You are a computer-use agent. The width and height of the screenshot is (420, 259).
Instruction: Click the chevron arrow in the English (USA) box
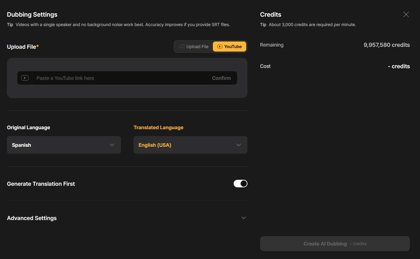pyautogui.click(x=239, y=145)
